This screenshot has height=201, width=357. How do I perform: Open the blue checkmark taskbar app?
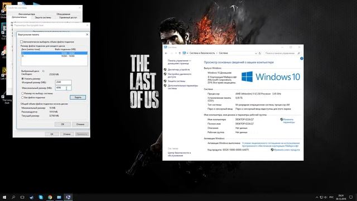point(32,197)
